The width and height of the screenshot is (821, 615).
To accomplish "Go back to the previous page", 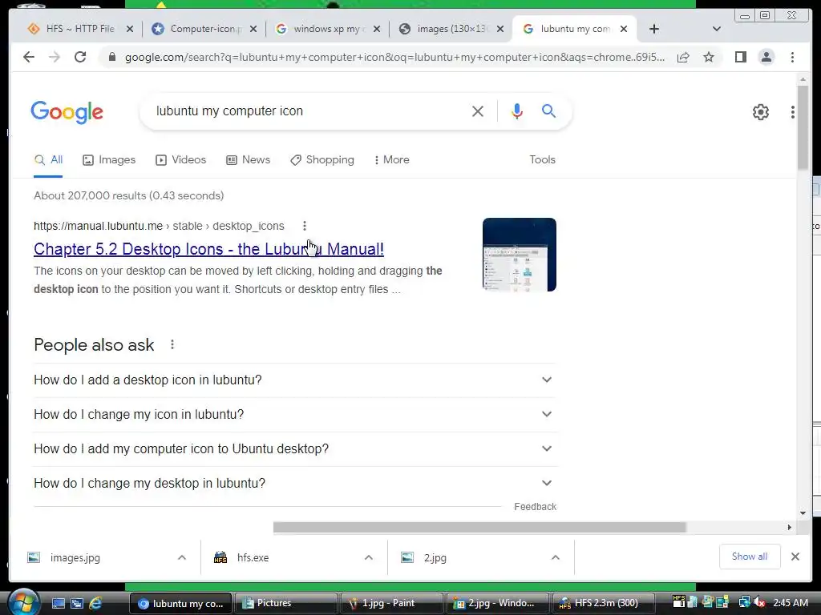I will coord(29,57).
